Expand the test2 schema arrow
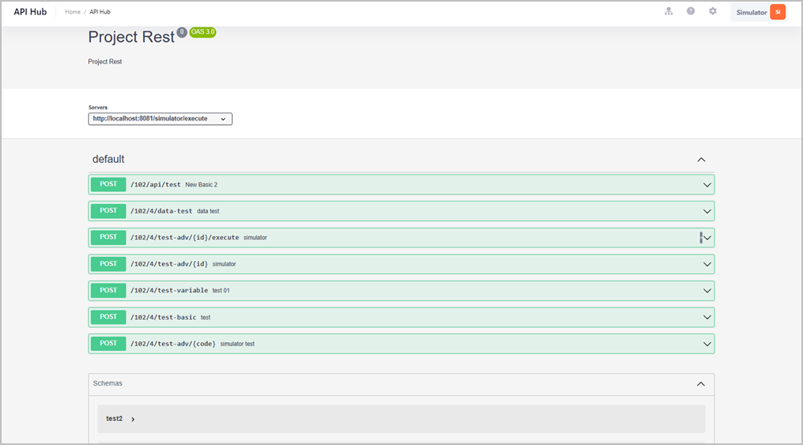Viewport: 803px width, 445px height. [132, 419]
